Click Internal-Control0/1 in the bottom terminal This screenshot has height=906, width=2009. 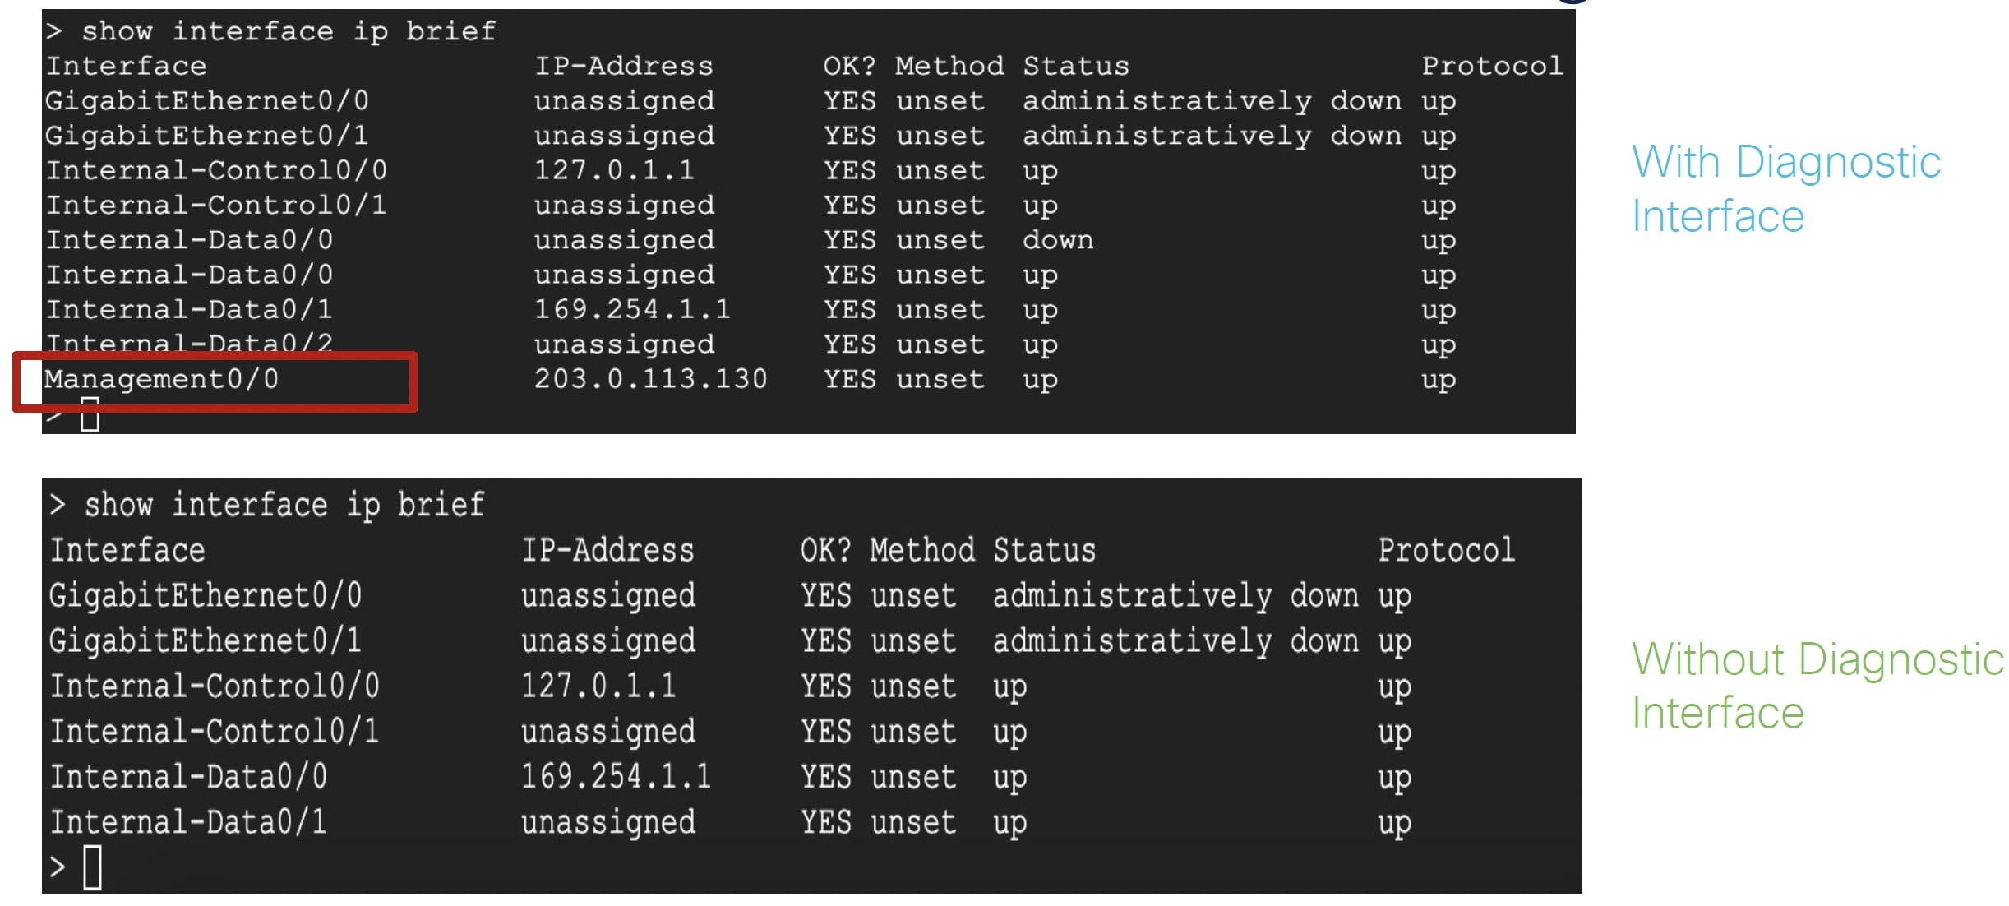[215, 732]
